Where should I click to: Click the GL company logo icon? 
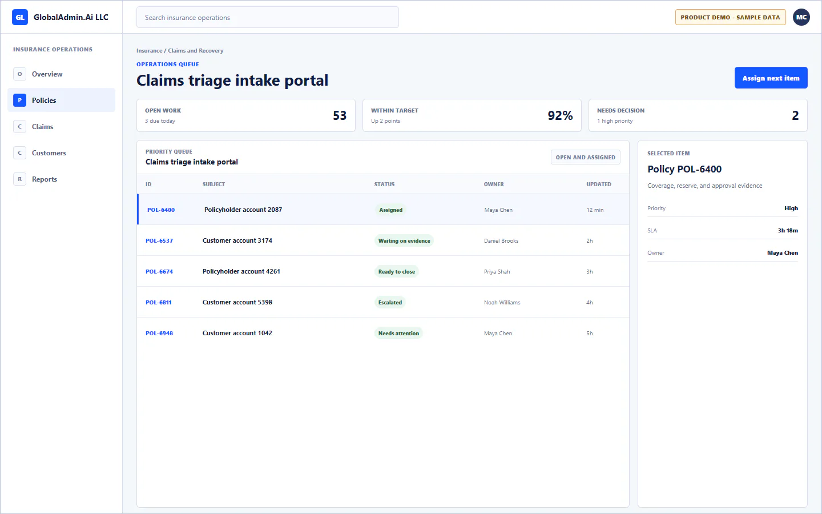tap(20, 17)
